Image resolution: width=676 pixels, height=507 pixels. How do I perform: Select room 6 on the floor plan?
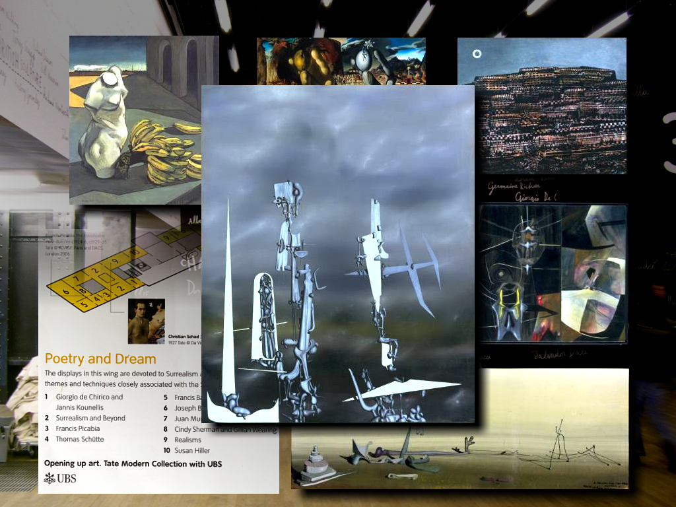[x=67, y=292]
